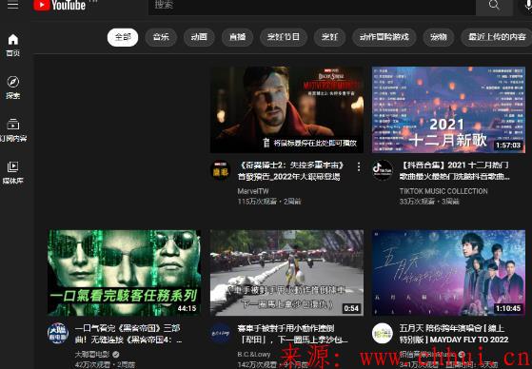Go to 首页 home in sidebar

13,45
